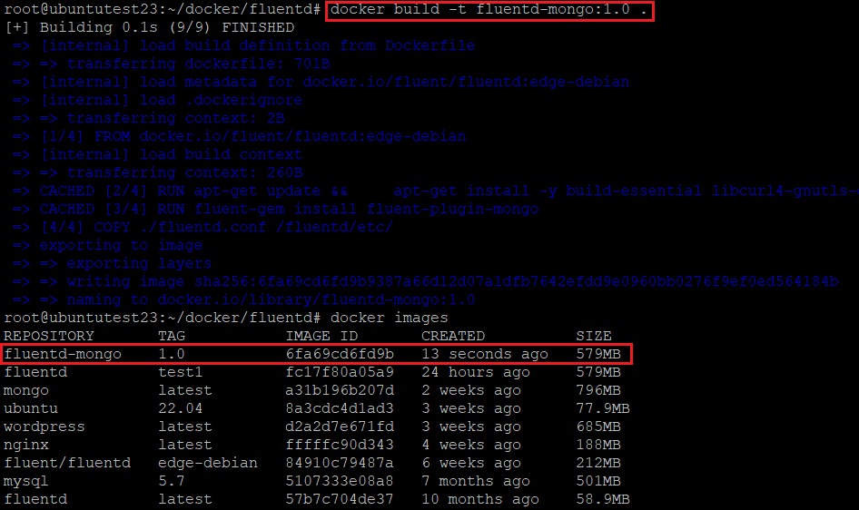The height and width of the screenshot is (510, 859).
Task: Click the SIZE column header
Action: click(x=594, y=336)
